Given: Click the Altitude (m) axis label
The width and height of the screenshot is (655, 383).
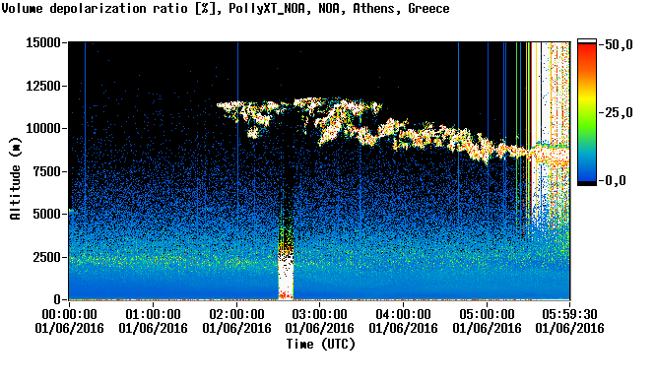Looking at the screenshot, I should coord(15,178).
